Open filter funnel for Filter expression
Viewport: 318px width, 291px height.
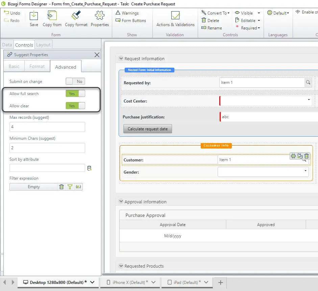tap(70, 187)
